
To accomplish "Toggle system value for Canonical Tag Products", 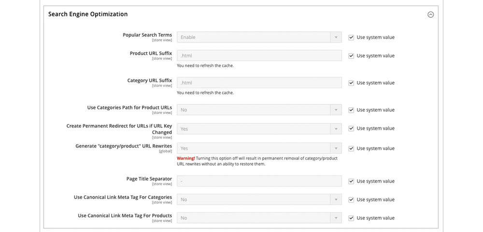I will [352, 218].
